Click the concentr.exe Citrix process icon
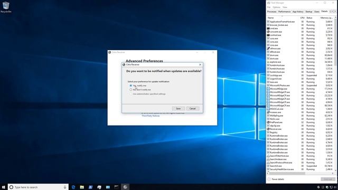 click(268, 32)
